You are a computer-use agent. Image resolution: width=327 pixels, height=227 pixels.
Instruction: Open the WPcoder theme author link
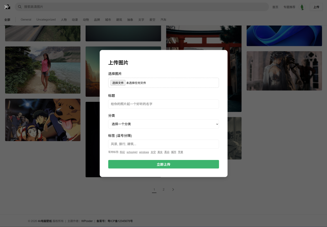(87, 221)
